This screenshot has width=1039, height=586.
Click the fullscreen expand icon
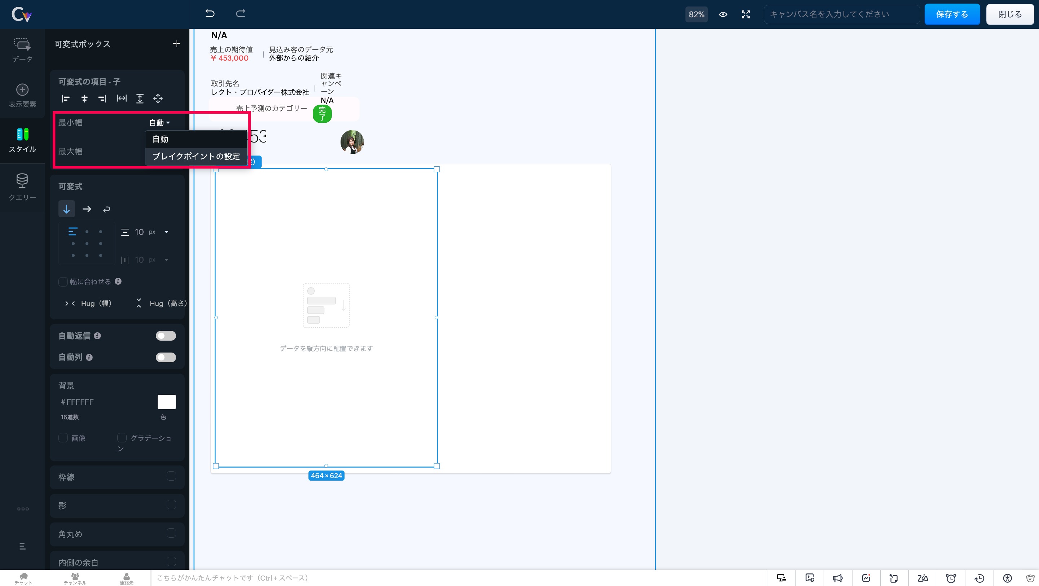tap(746, 14)
